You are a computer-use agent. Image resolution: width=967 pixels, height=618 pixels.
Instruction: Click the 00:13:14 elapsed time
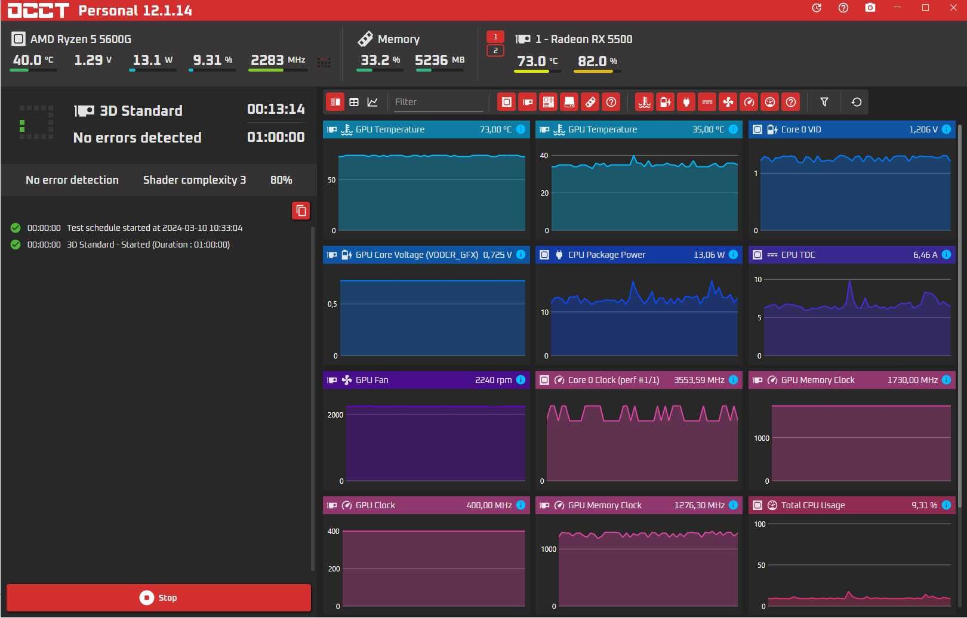click(x=276, y=109)
